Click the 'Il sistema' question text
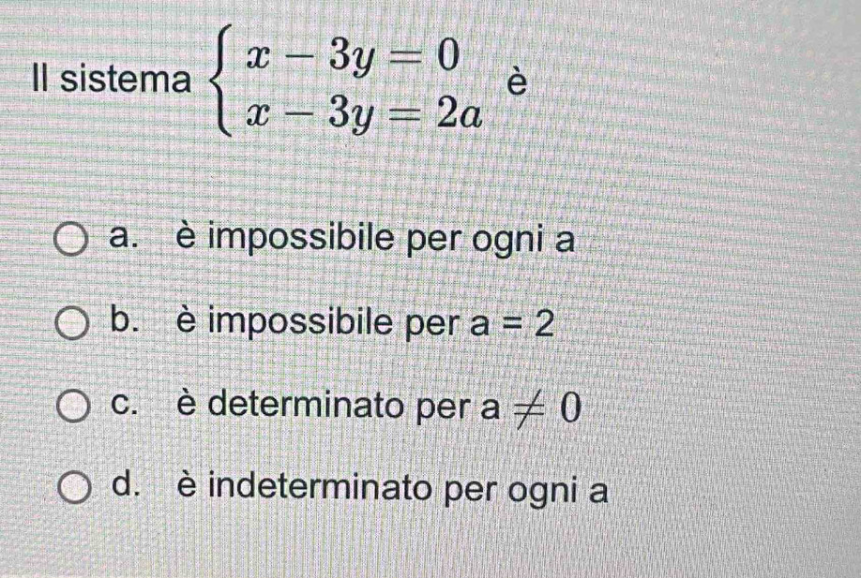Viewport: 861px width, 578px height. pos(112,80)
